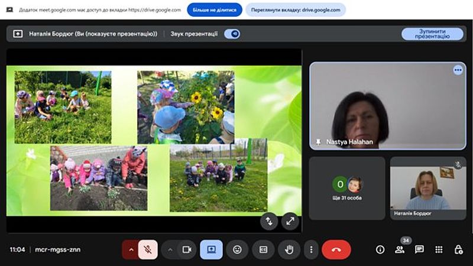Open the chat messages panel
The image size is (473, 266).
point(419,249)
